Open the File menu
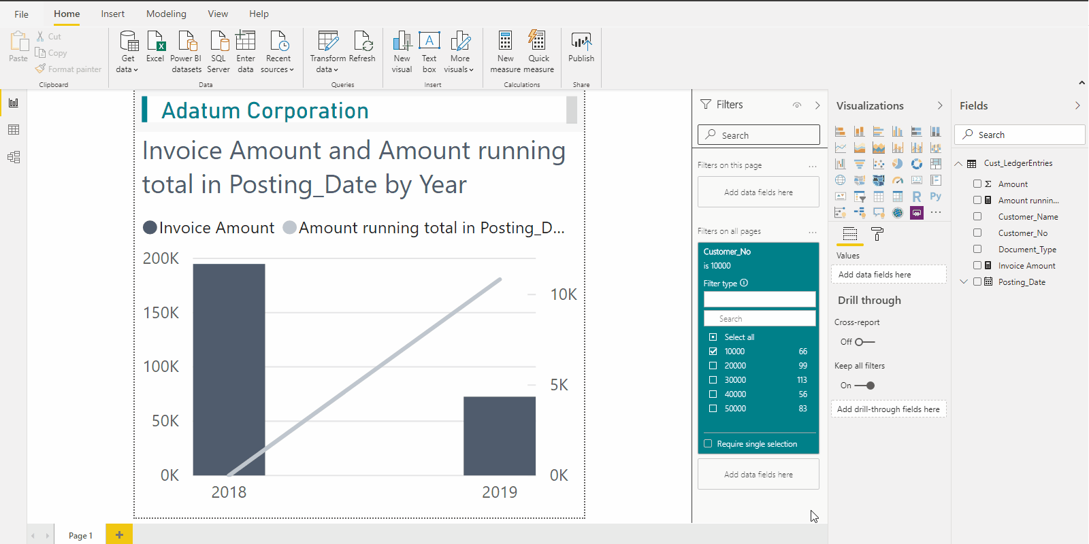Image resolution: width=1089 pixels, height=544 pixels. (22, 14)
